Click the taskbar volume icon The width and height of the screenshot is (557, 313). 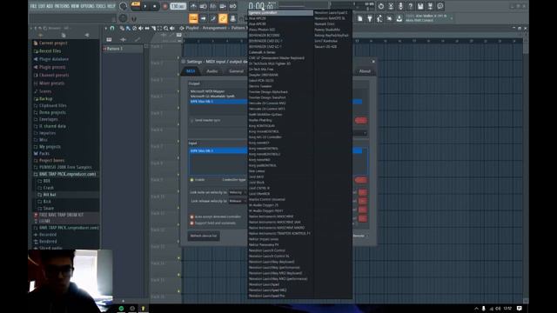498,309
